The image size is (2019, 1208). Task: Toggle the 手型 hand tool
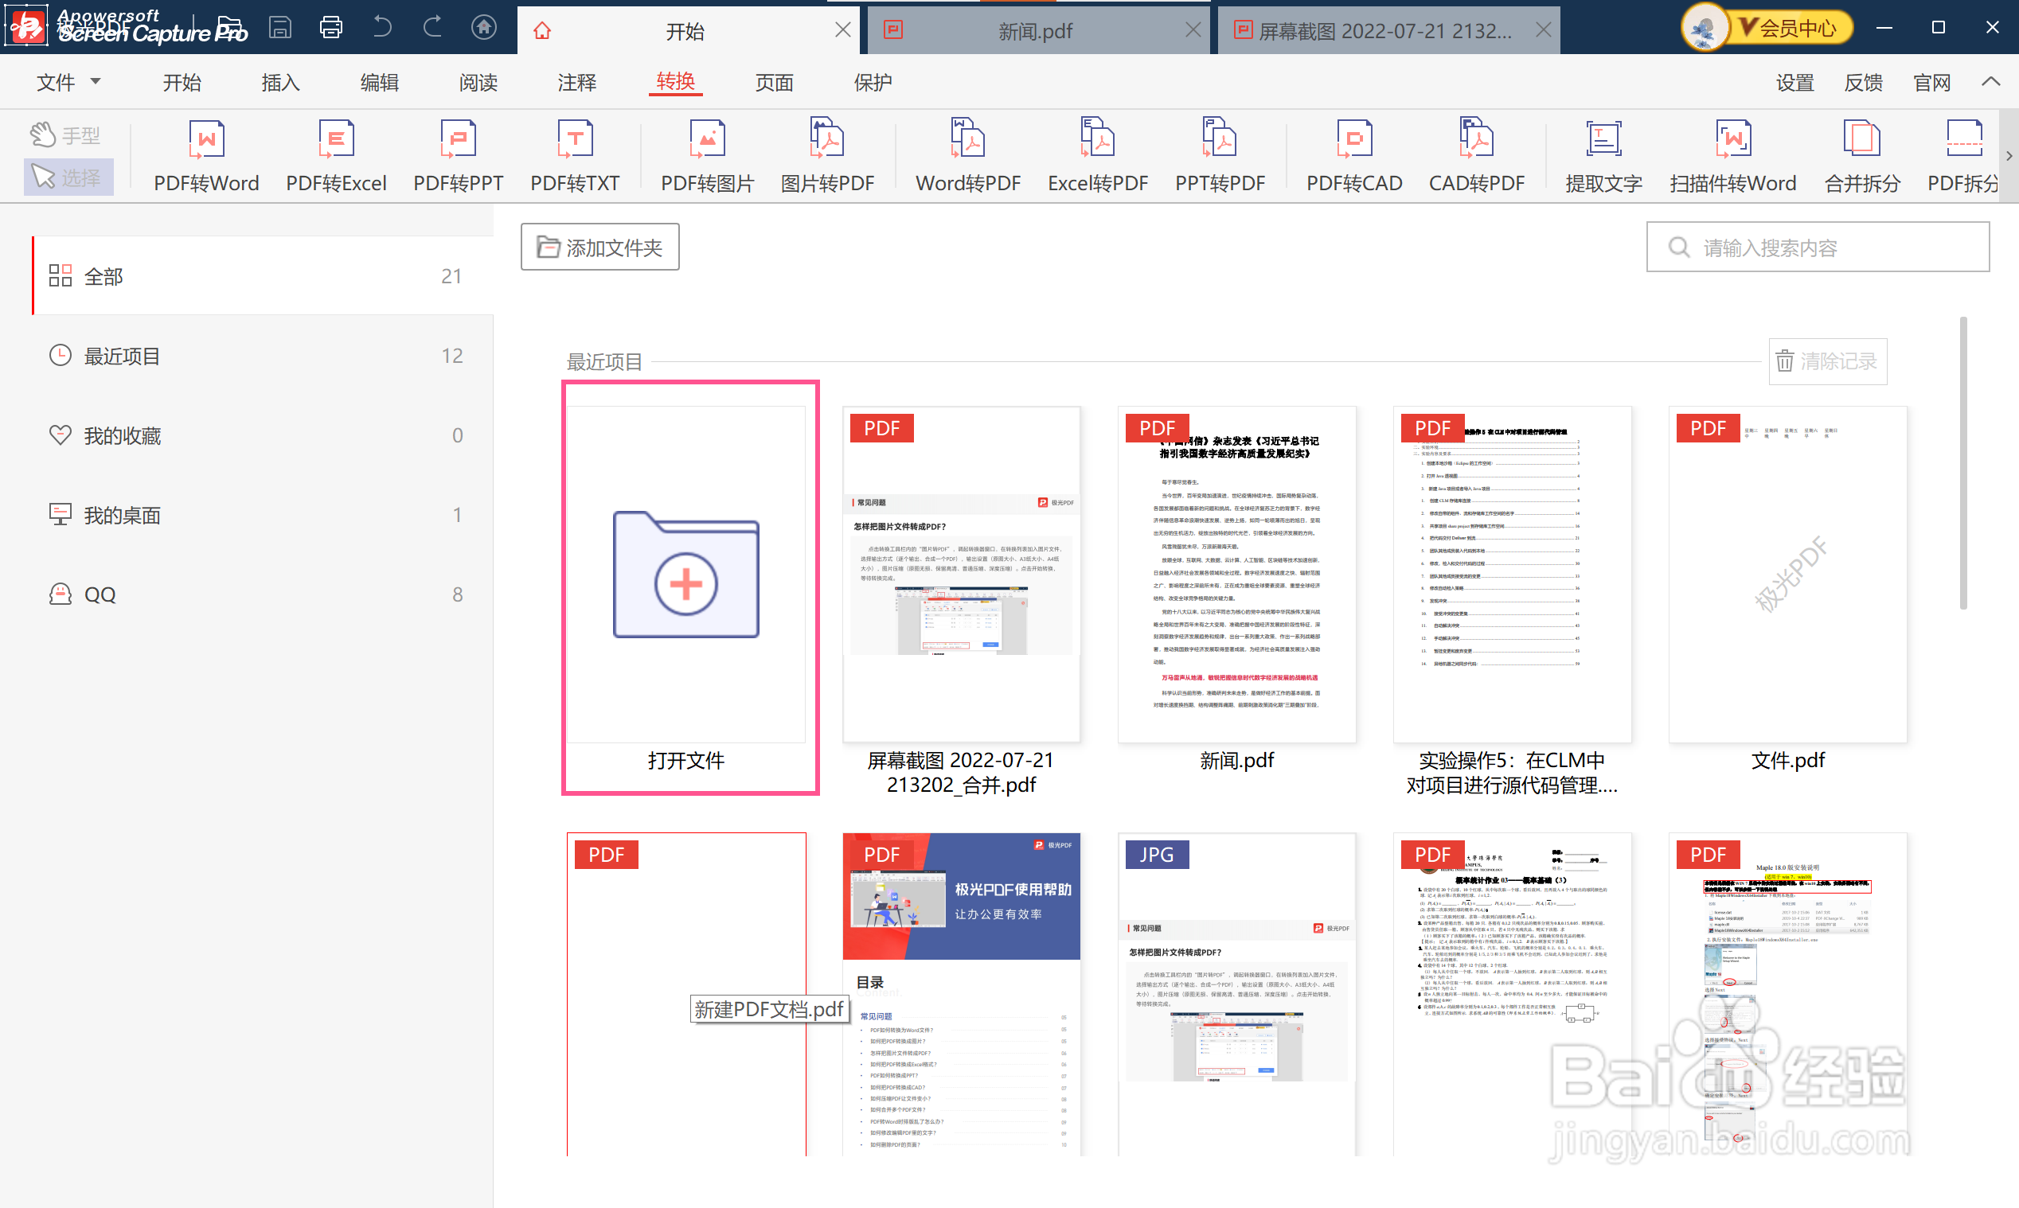[x=67, y=135]
